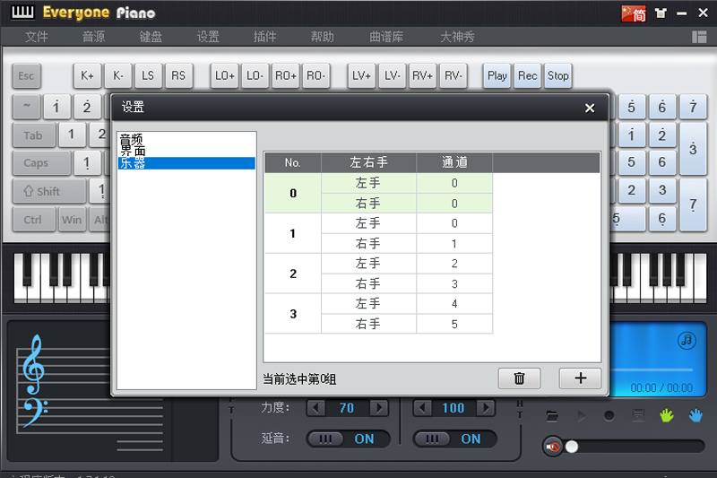Open file with folder icon
Image resolution: width=717 pixels, height=478 pixels.
[x=552, y=416]
